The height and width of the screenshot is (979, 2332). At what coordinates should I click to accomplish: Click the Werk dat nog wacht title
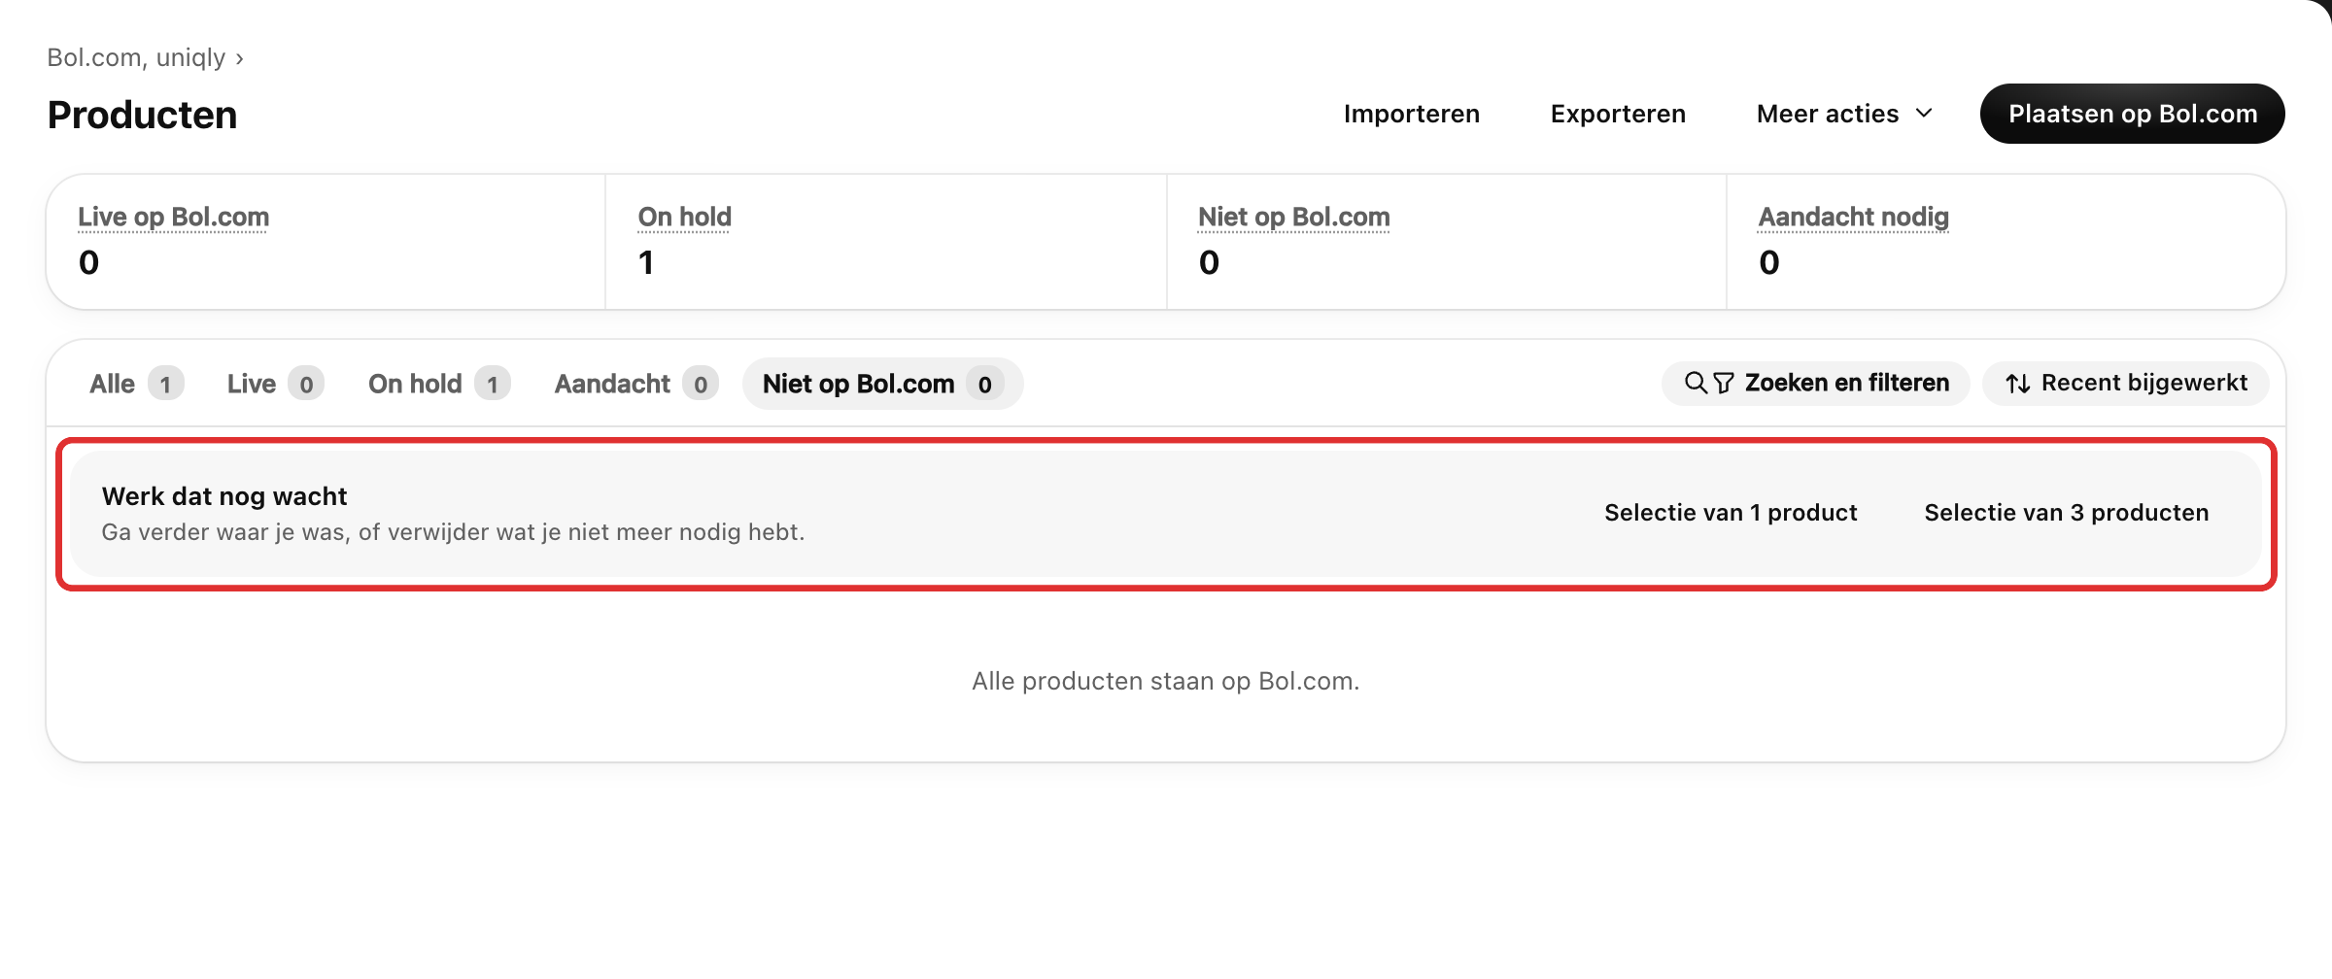pos(224,496)
